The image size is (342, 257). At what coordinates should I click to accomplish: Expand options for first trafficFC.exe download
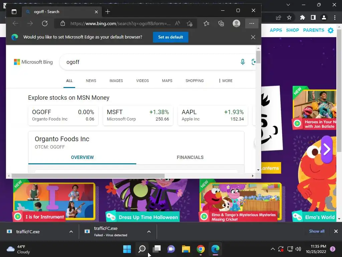pos(71,232)
